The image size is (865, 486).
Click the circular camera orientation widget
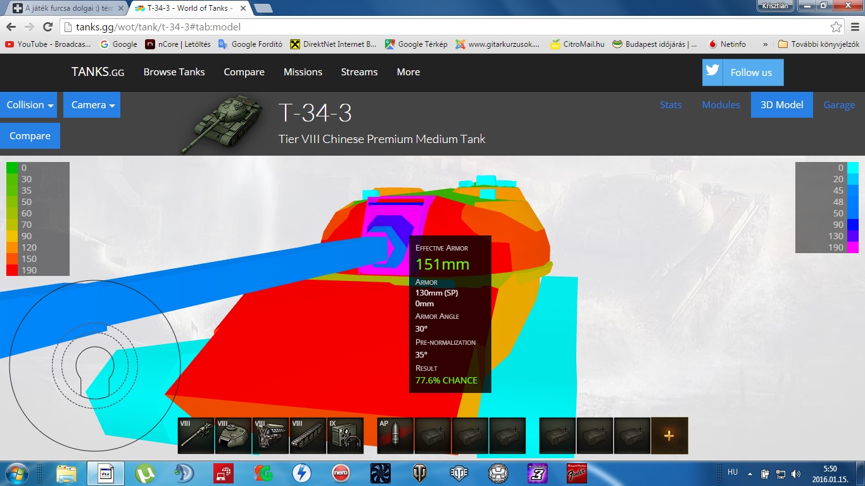95,365
